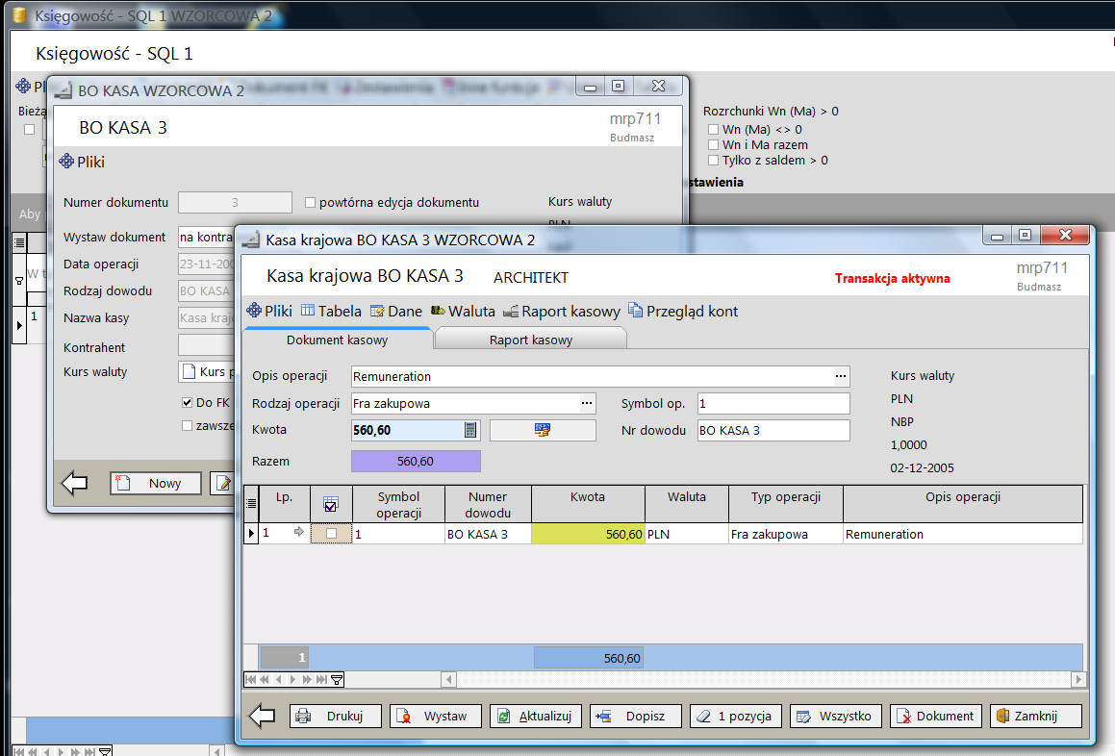Tick the checkbox in row 1 of the table
Screen dimensions: 1115x756
point(331,534)
